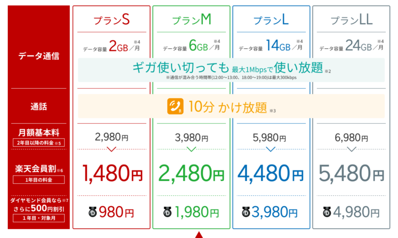The width and height of the screenshot is (398, 238).
Task: Click gray down chevron under 6,980円
Action: point(351,149)
